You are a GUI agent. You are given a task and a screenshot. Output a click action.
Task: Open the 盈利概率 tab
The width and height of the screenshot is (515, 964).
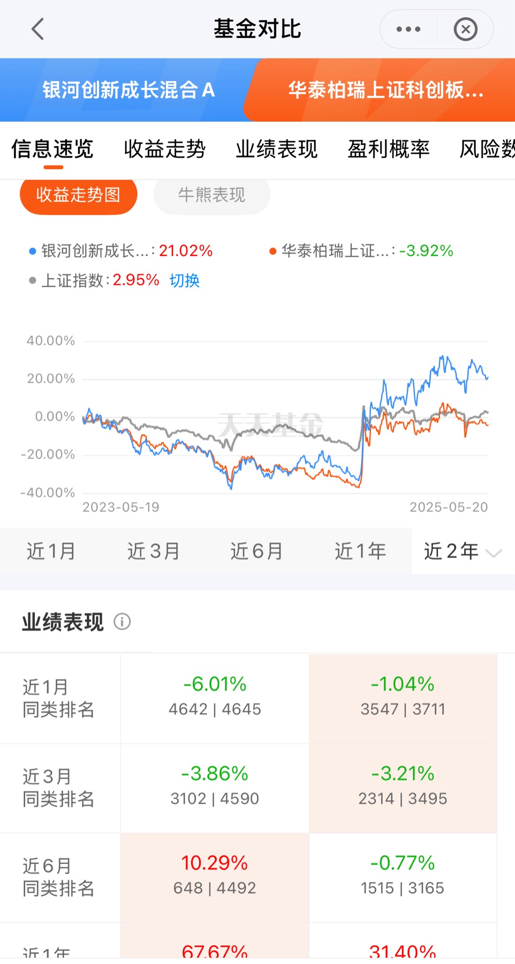pyautogui.click(x=389, y=149)
